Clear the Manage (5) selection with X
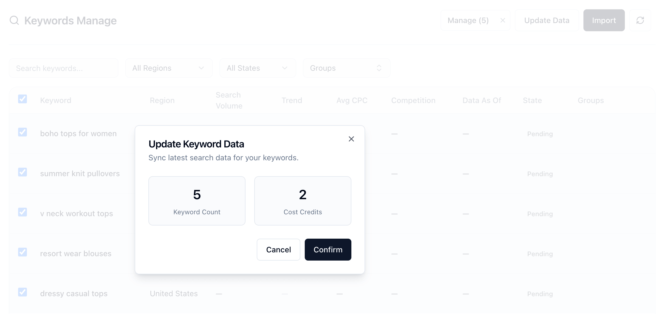Screen dimensions: 666x314 click(x=503, y=20)
